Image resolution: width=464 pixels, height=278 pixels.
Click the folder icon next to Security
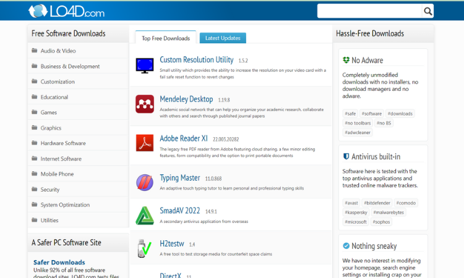pyautogui.click(x=35, y=189)
